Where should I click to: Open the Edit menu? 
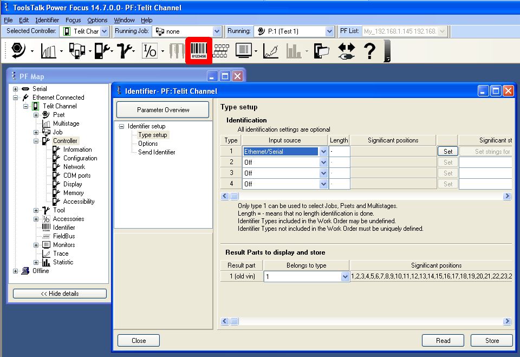tap(24, 20)
